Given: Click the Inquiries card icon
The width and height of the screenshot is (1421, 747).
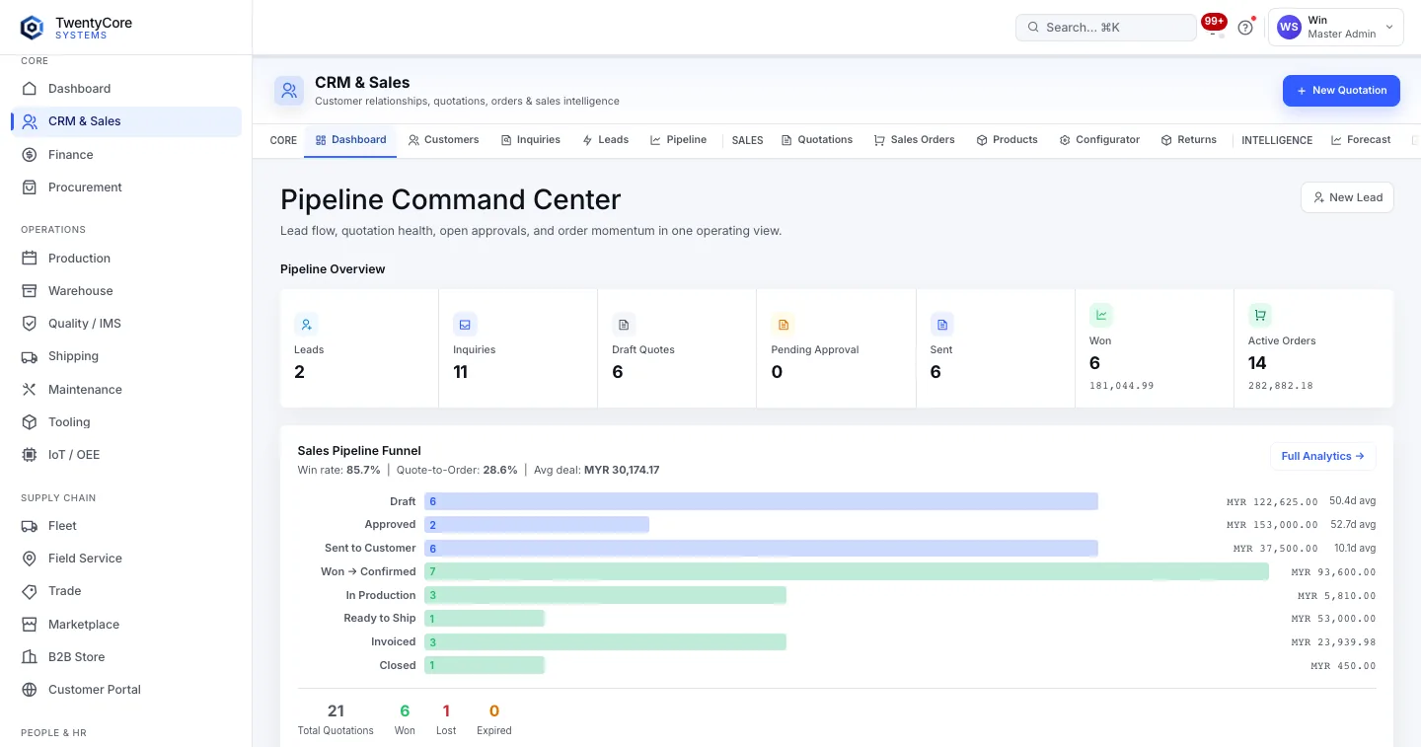Looking at the screenshot, I should (466, 324).
